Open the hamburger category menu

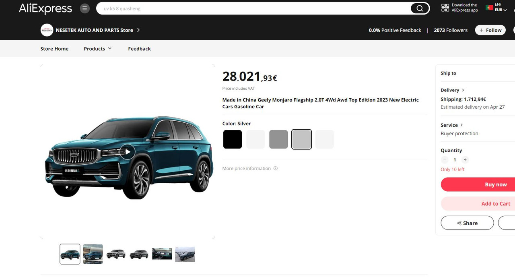coord(84,8)
